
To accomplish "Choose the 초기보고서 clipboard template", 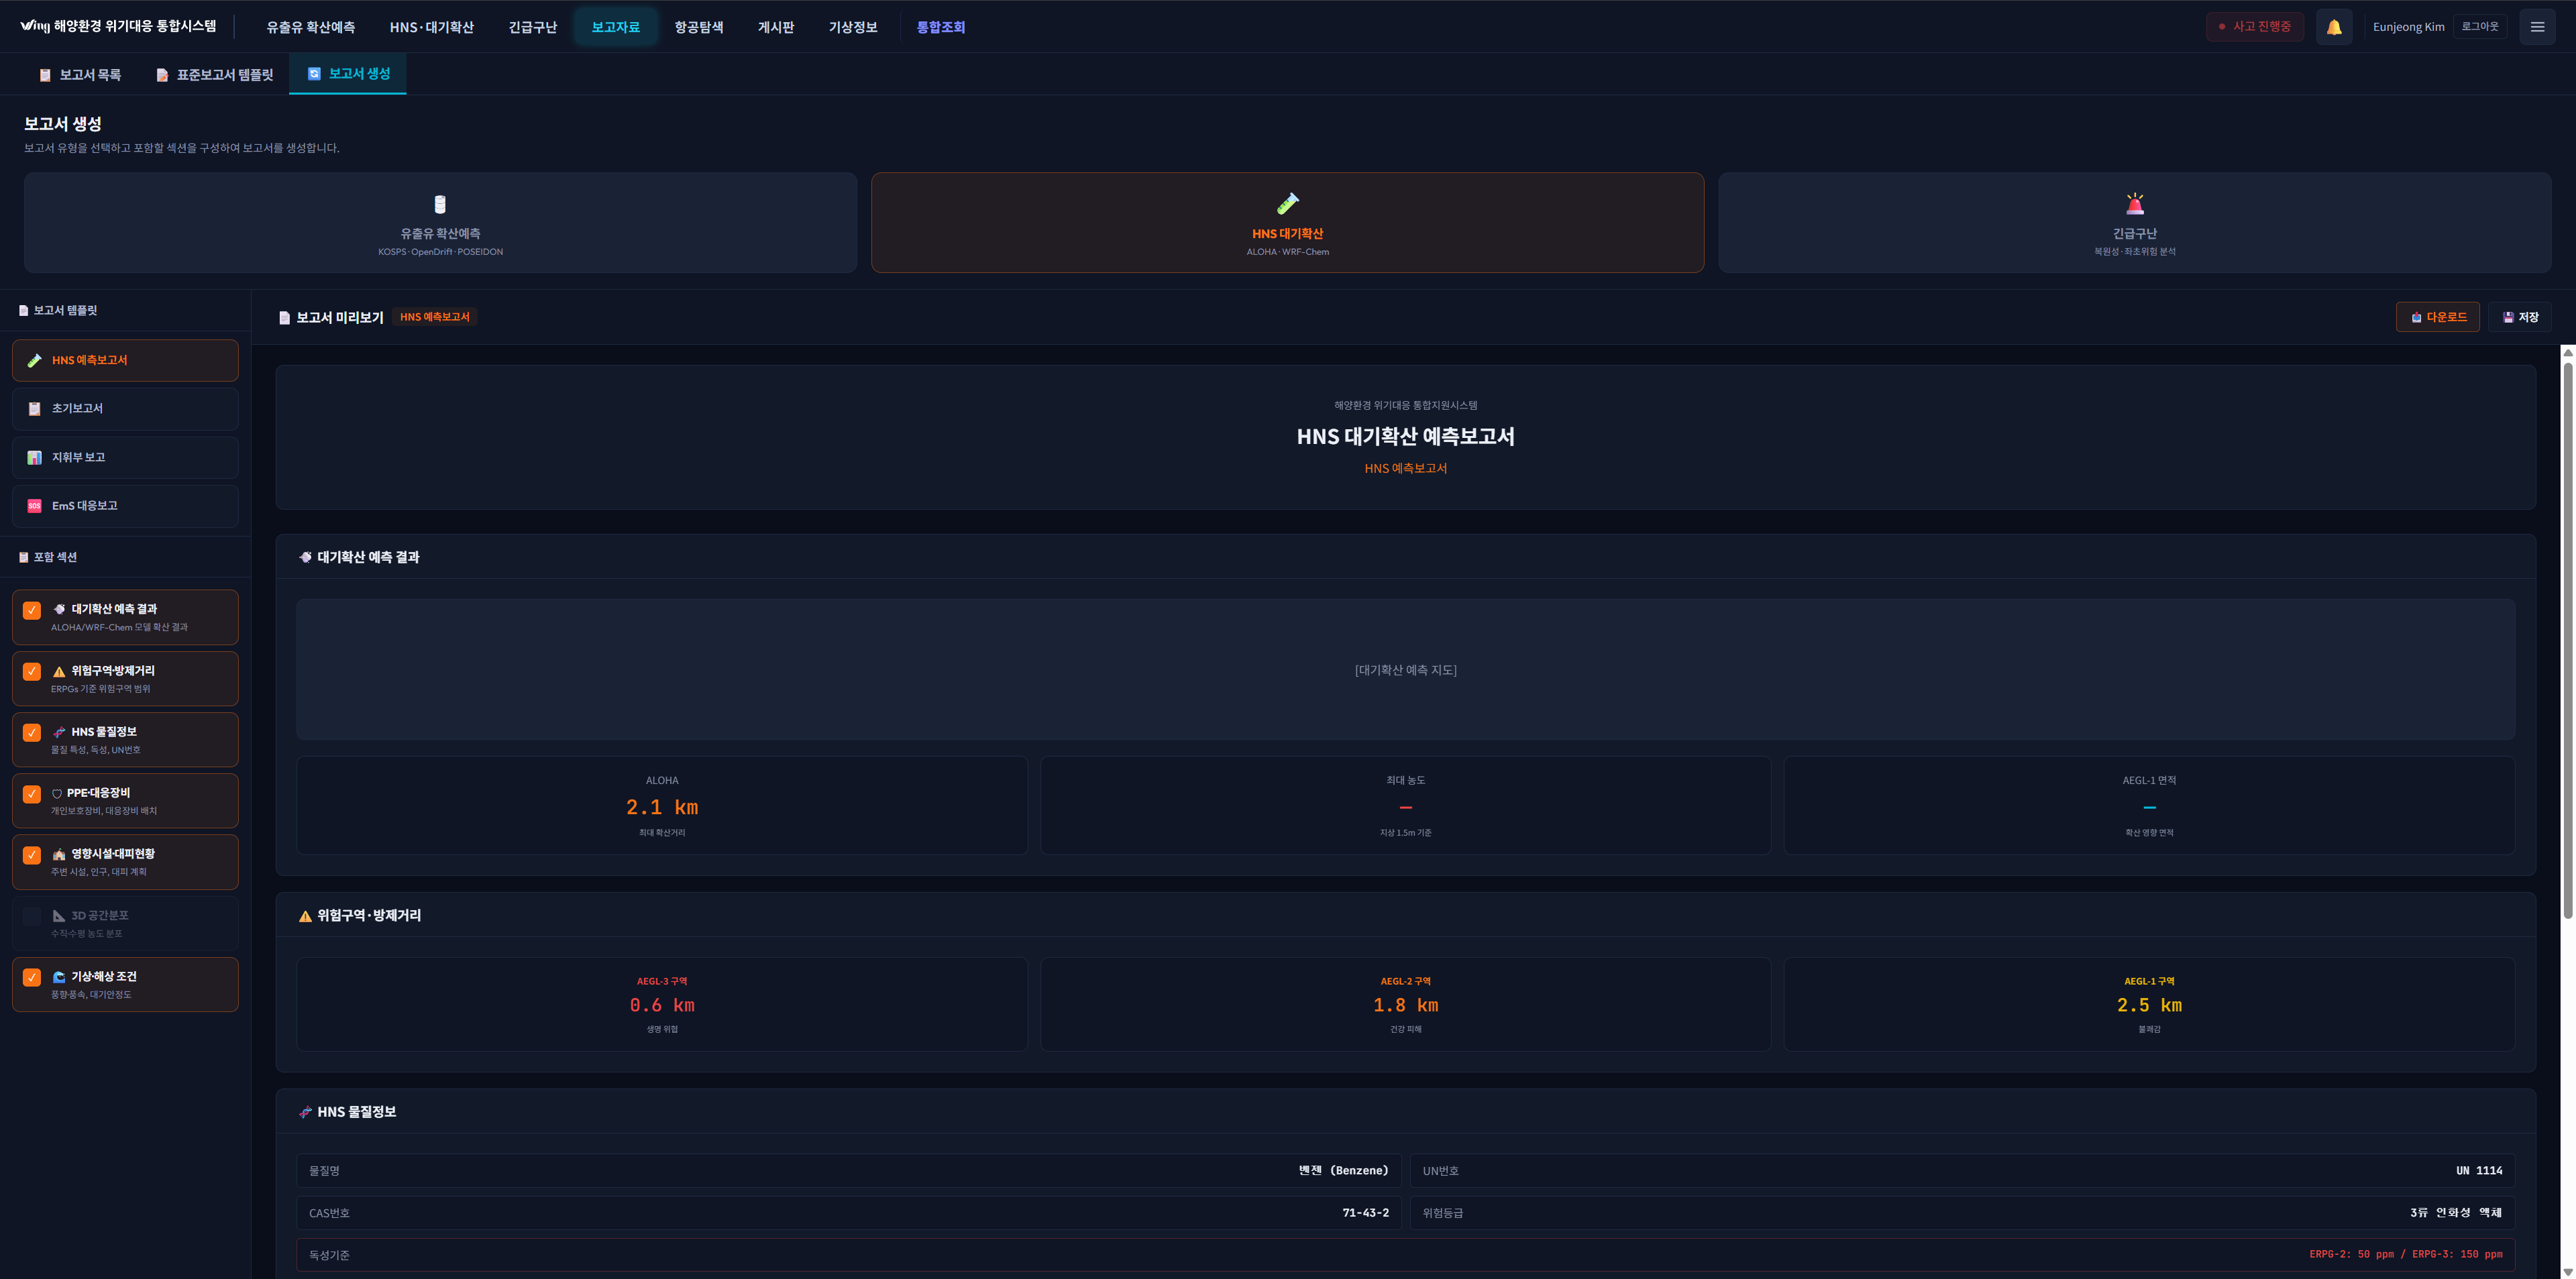I will pos(125,409).
